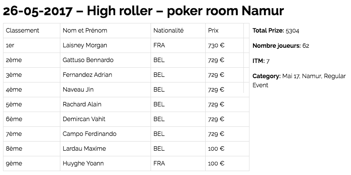Viewport: 351px width, 175px height.
Task: Click on Campo Ferdinando's name
Action: click(89, 134)
